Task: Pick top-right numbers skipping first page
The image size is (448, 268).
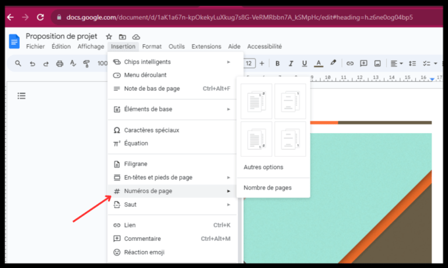Action: (290, 101)
